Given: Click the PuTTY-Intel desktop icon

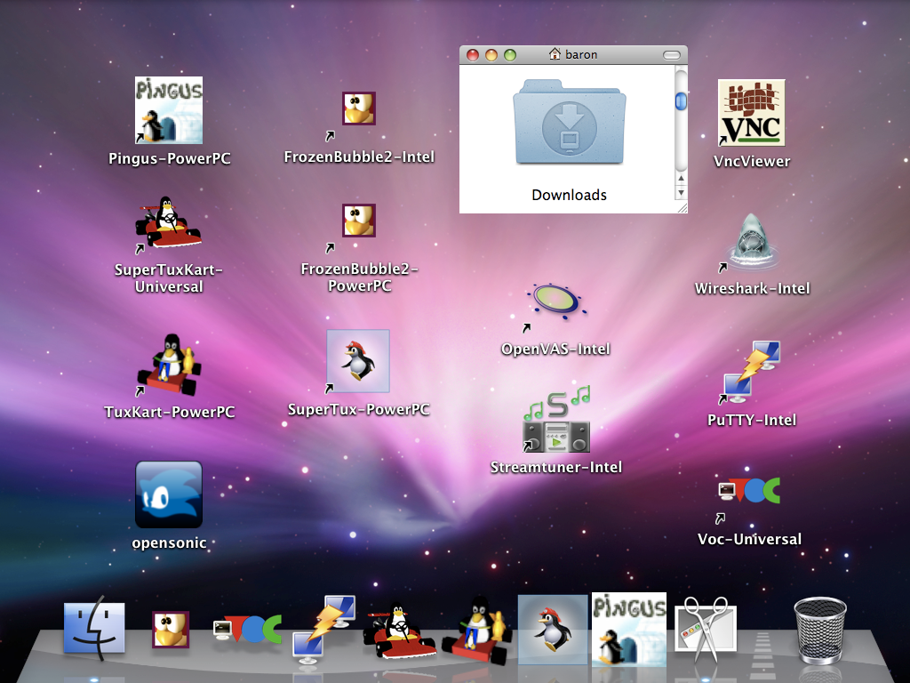Looking at the screenshot, I should 752,373.
